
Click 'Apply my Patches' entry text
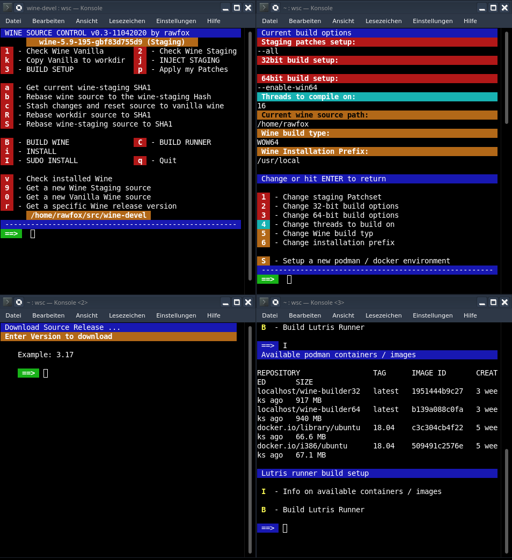[x=194, y=69]
